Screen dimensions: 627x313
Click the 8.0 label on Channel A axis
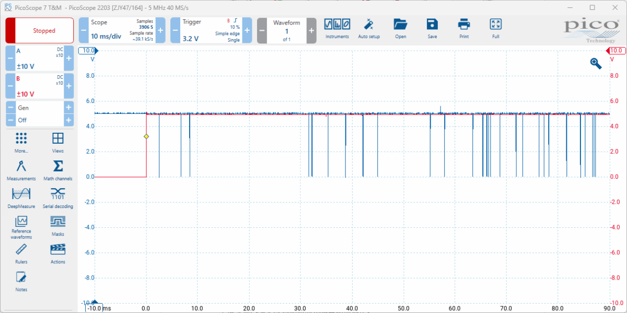point(89,76)
